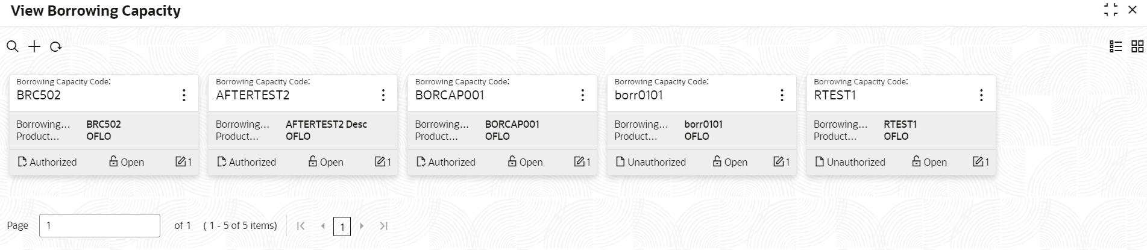Click the Open lock icon on BORCAP001 card
This screenshot has width=1147, height=250.
[x=512, y=161]
